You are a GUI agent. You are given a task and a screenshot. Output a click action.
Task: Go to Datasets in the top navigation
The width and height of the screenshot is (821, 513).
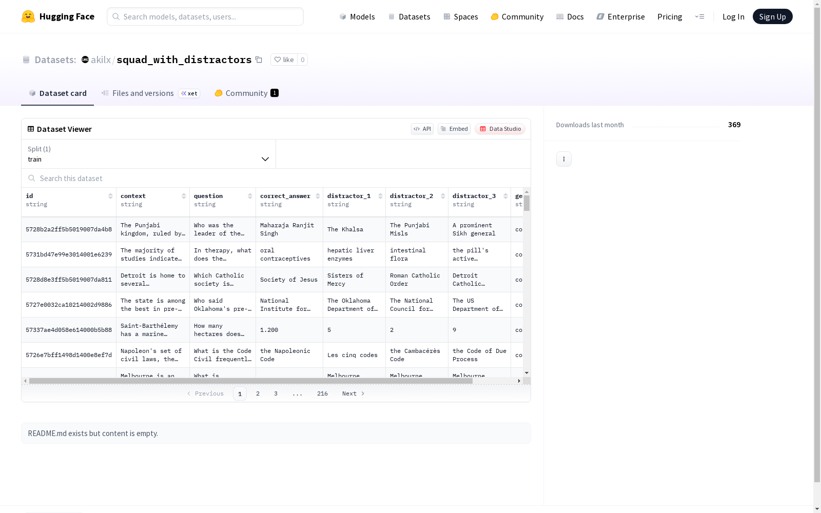point(409,16)
